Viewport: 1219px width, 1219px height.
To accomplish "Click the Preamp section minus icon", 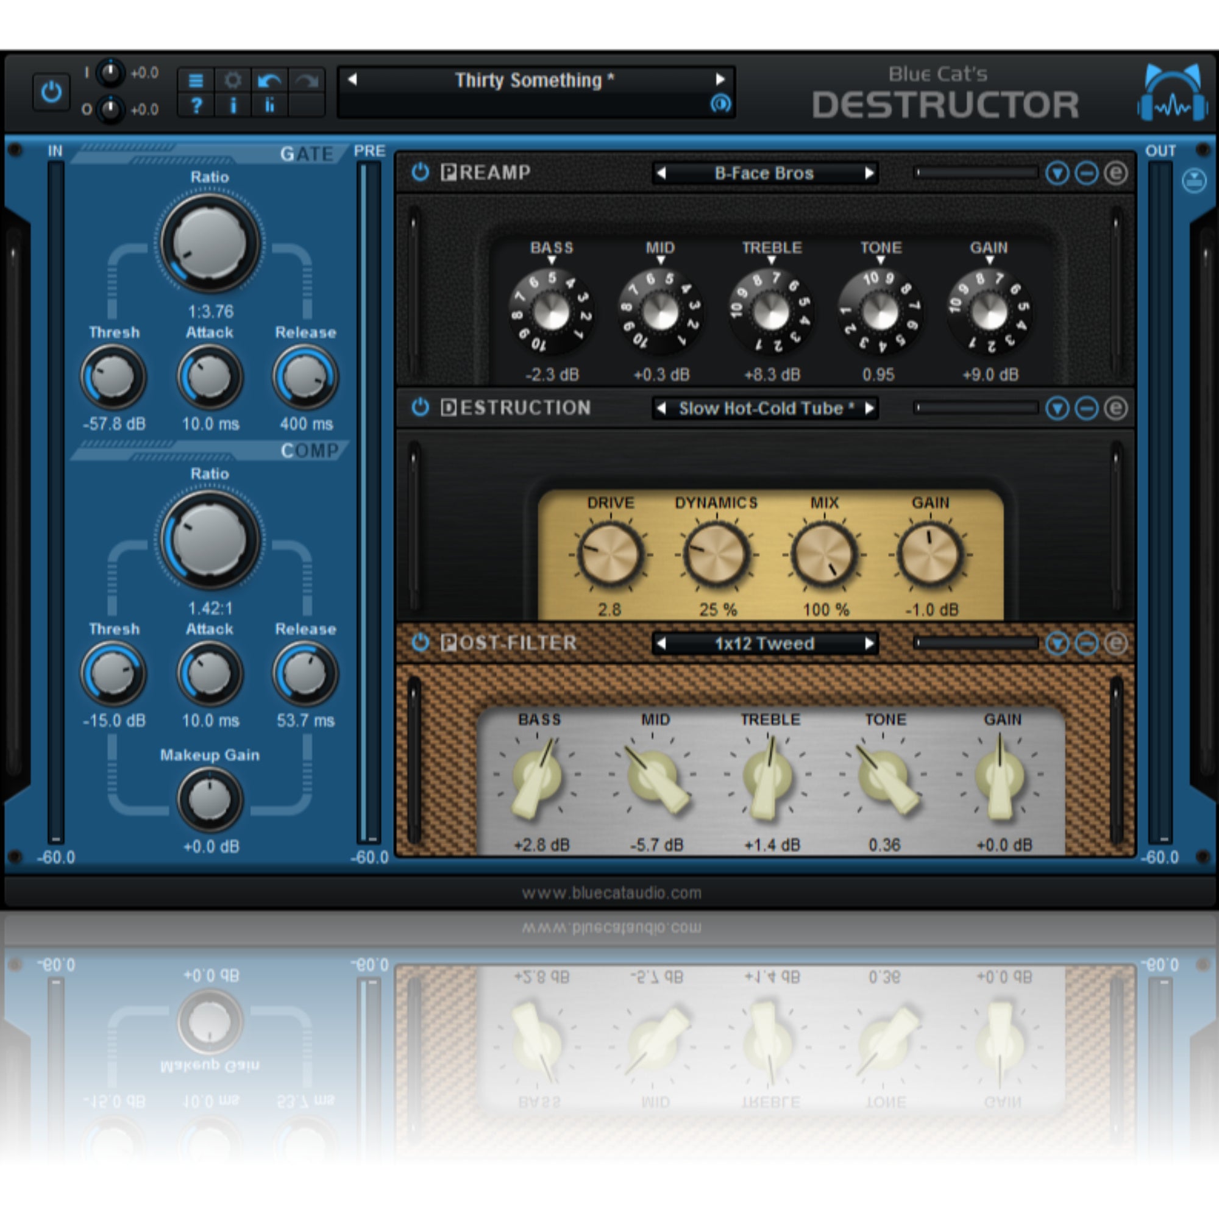I will (1087, 173).
